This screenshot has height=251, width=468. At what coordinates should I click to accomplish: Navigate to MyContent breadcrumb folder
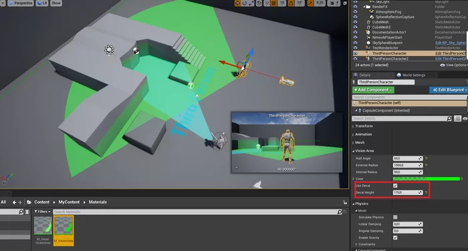coord(69,202)
